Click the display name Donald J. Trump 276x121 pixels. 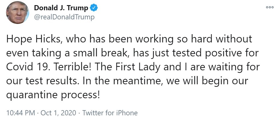61,8
